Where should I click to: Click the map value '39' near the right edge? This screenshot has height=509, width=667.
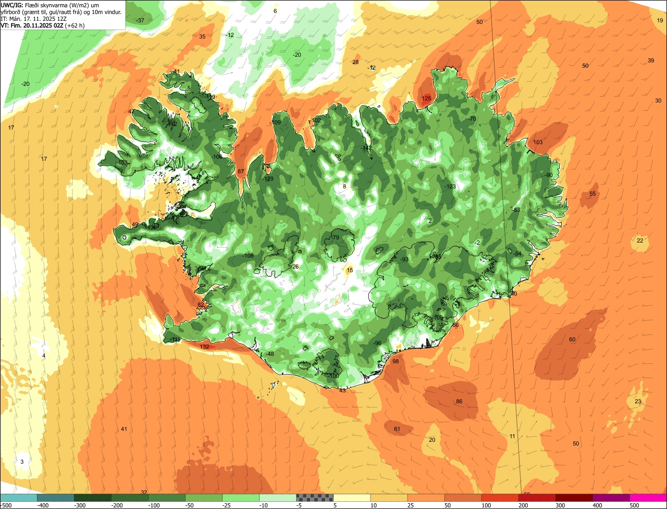(651, 60)
